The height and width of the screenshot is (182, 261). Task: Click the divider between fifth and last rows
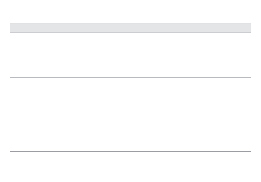[x=130, y=137]
